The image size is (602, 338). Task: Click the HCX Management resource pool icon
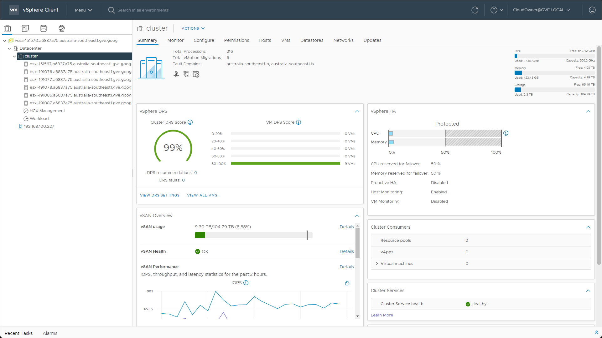26,111
